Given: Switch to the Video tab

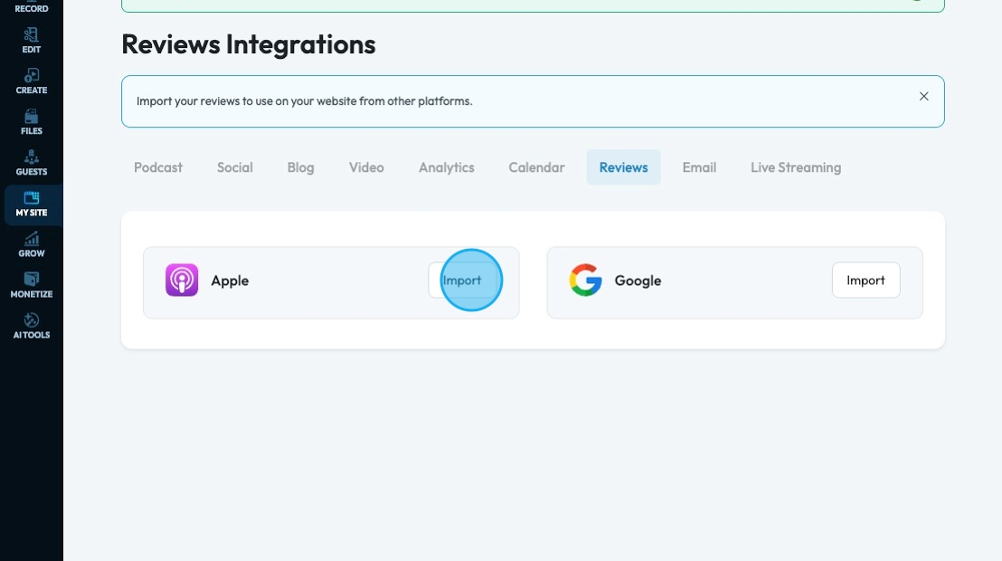Looking at the screenshot, I should (x=366, y=167).
